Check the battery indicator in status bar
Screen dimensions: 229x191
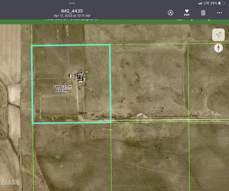click(221, 3)
